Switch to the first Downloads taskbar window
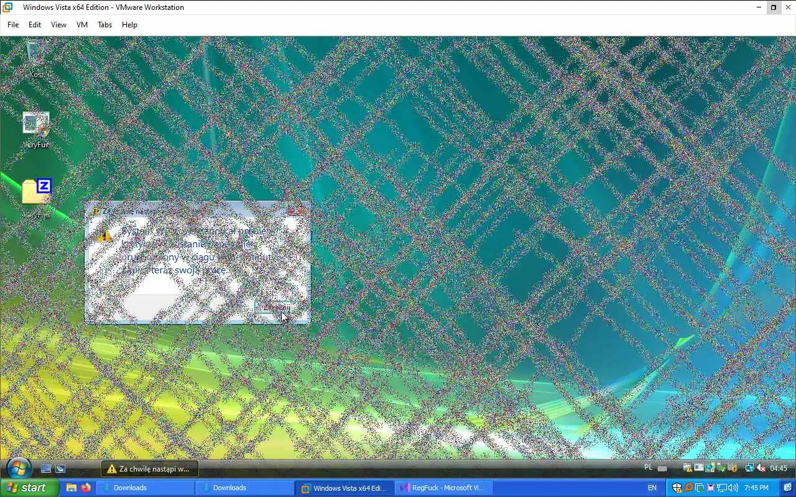Image resolution: width=796 pixels, height=497 pixels. pyautogui.click(x=146, y=488)
